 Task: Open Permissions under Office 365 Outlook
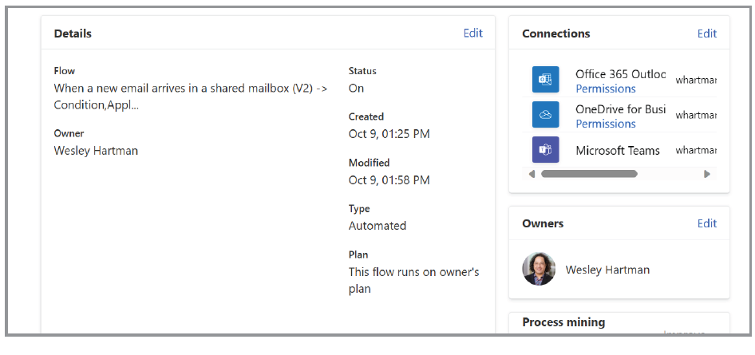605,89
